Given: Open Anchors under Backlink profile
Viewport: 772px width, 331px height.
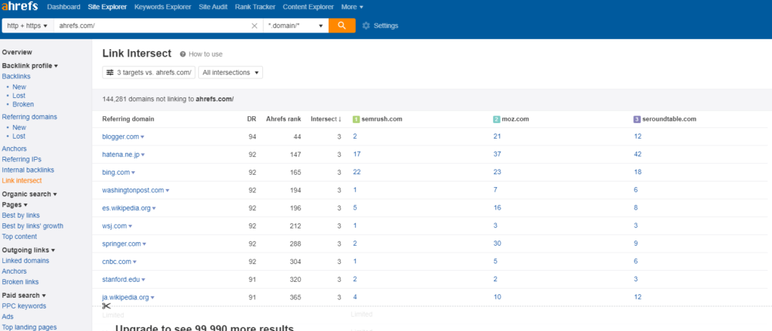Looking at the screenshot, I should click(x=14, y=149).
